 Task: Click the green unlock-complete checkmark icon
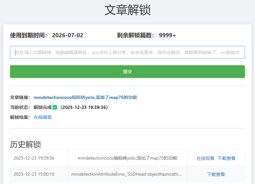55,107
